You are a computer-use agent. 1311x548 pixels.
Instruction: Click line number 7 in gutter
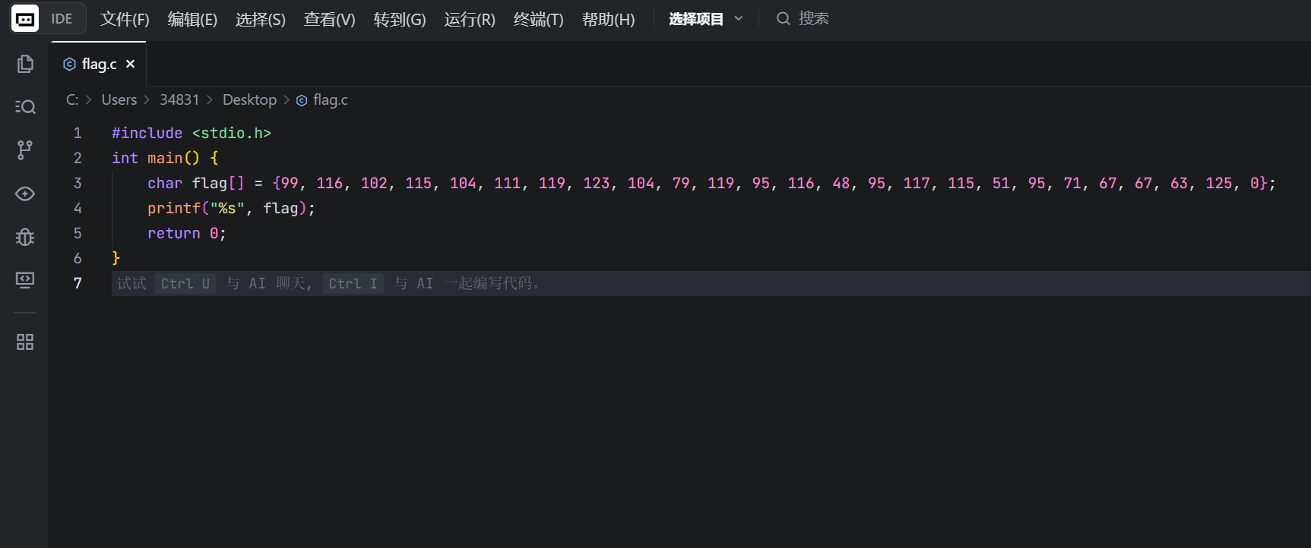point(78,284)
